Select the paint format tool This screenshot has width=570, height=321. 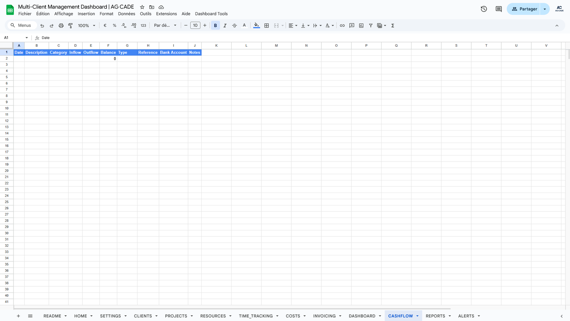(71, 26)
